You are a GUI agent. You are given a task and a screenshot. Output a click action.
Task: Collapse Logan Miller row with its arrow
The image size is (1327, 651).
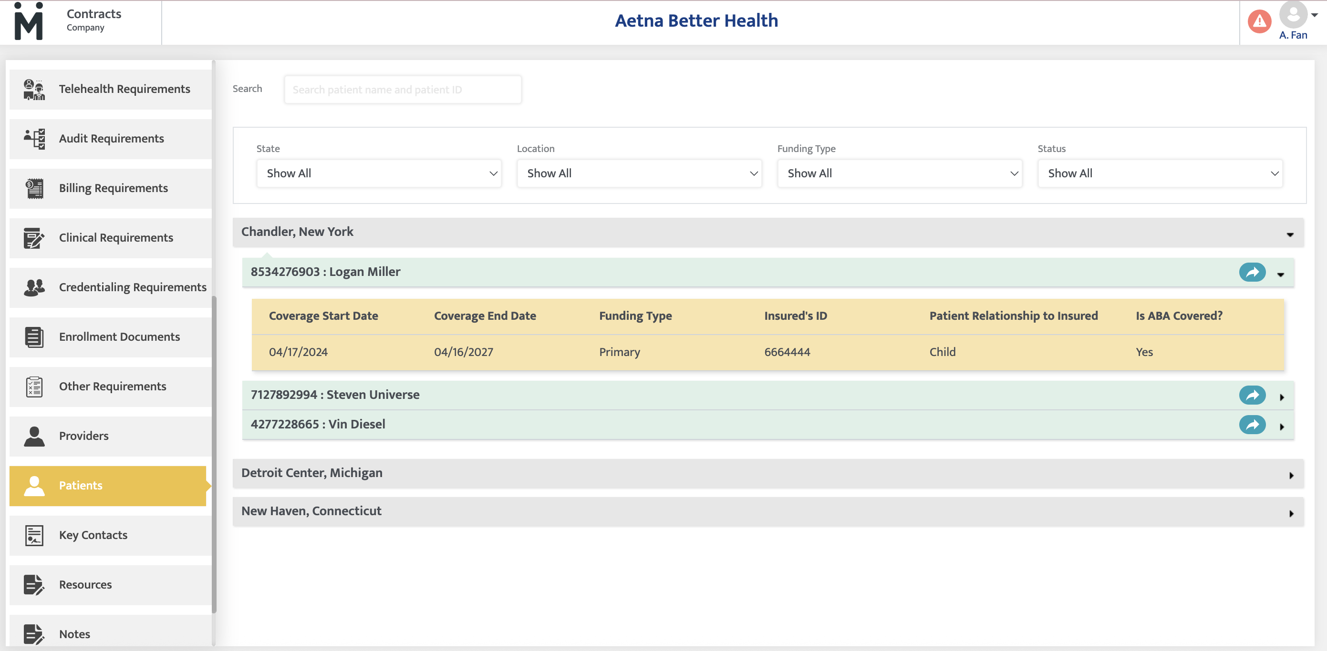[x=1281, y=275]
